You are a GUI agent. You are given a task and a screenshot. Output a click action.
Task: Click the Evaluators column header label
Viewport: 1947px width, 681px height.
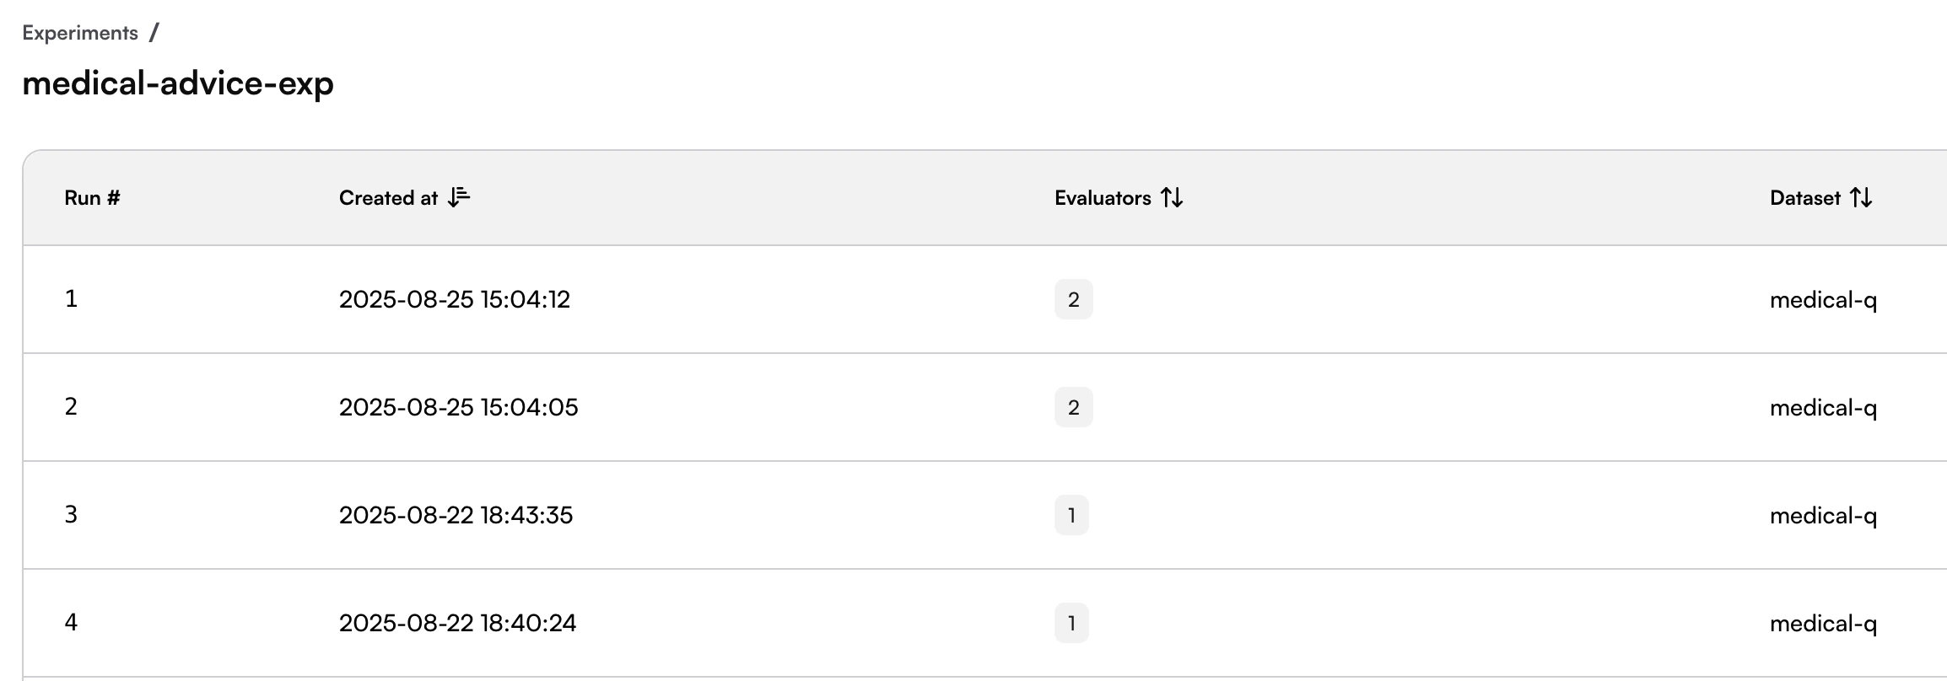[1103, 198]
